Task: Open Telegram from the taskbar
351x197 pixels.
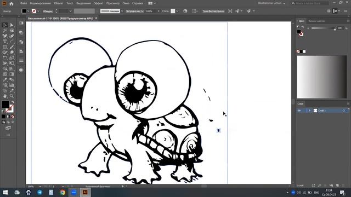Action: click(40, 192)
